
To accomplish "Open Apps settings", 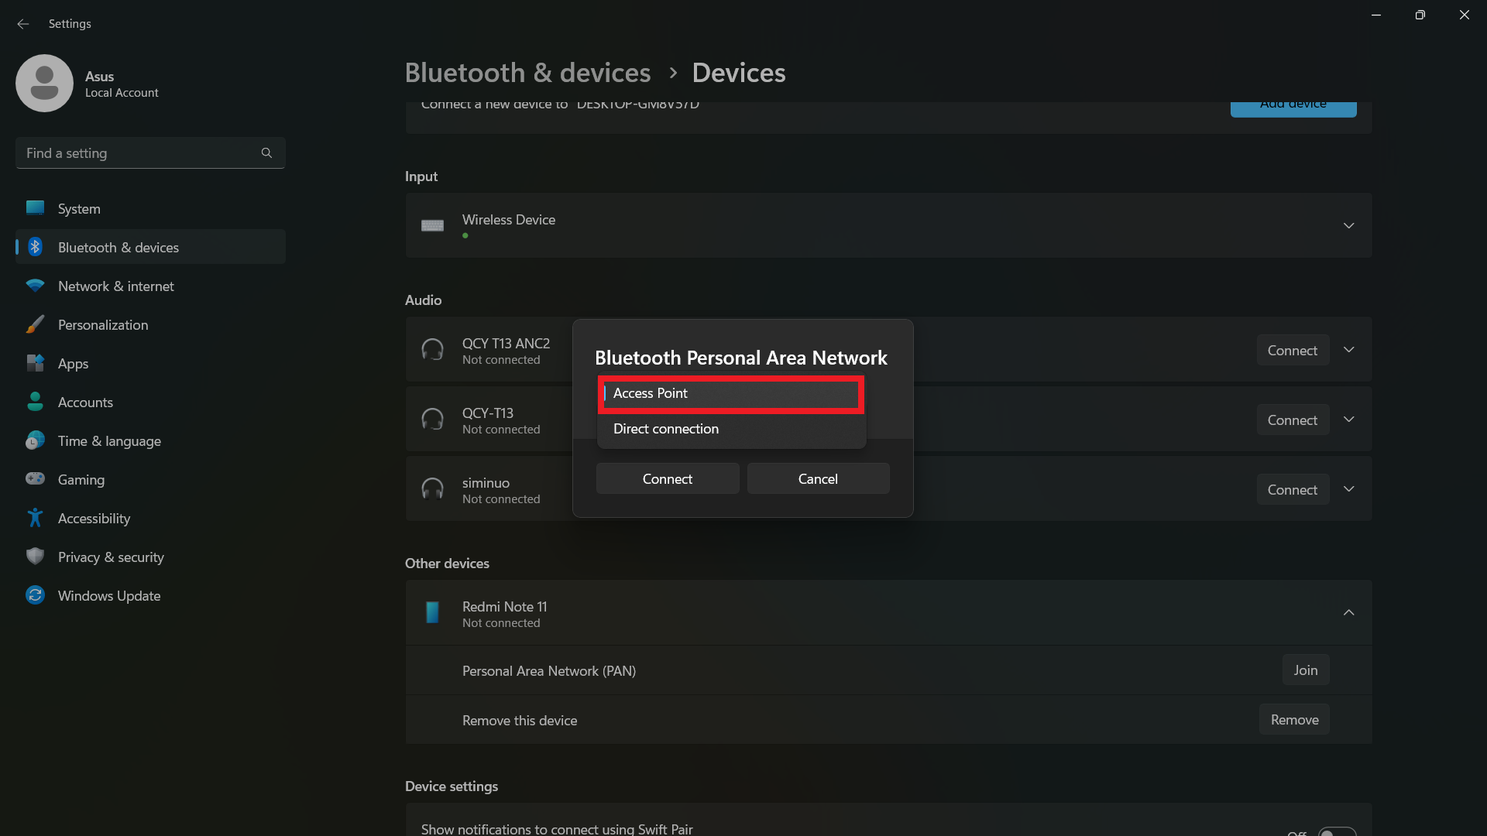I will coord(150,363).
